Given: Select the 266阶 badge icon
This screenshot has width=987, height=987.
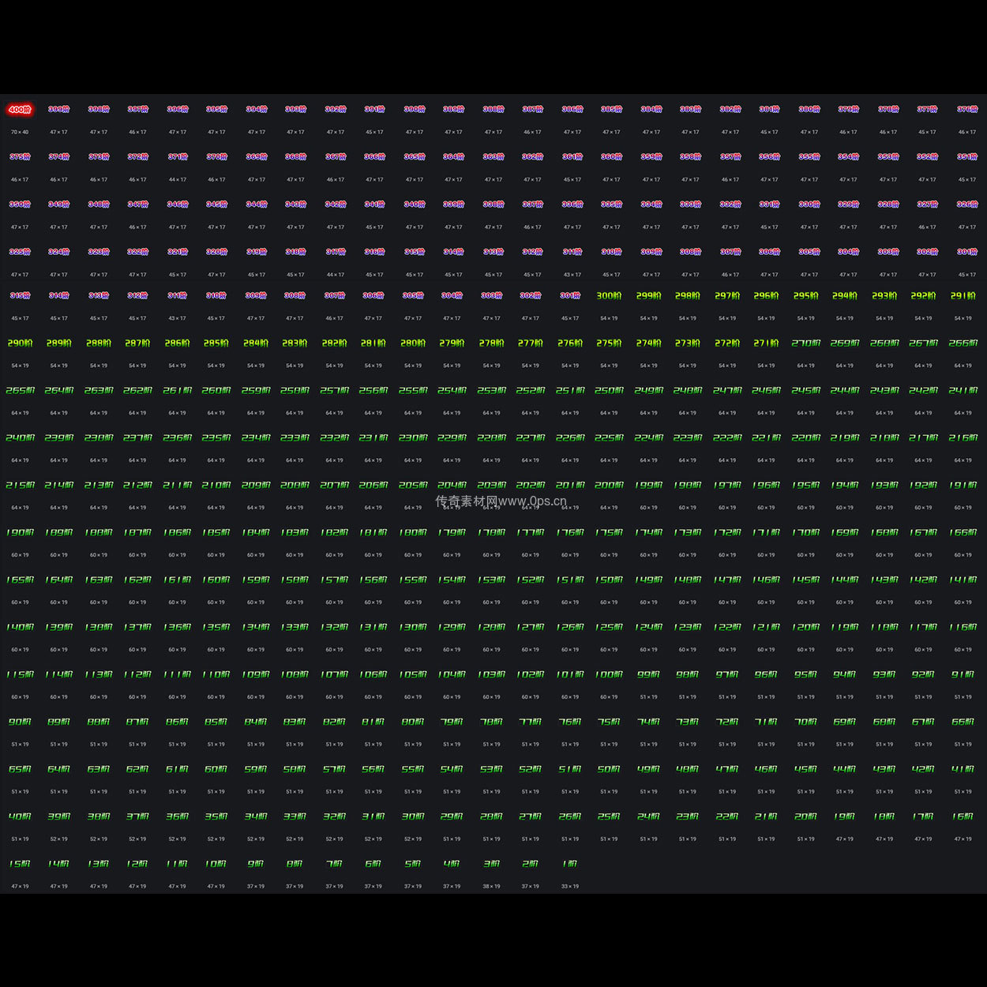Looking at the screenshot, I should coord(963,343).
